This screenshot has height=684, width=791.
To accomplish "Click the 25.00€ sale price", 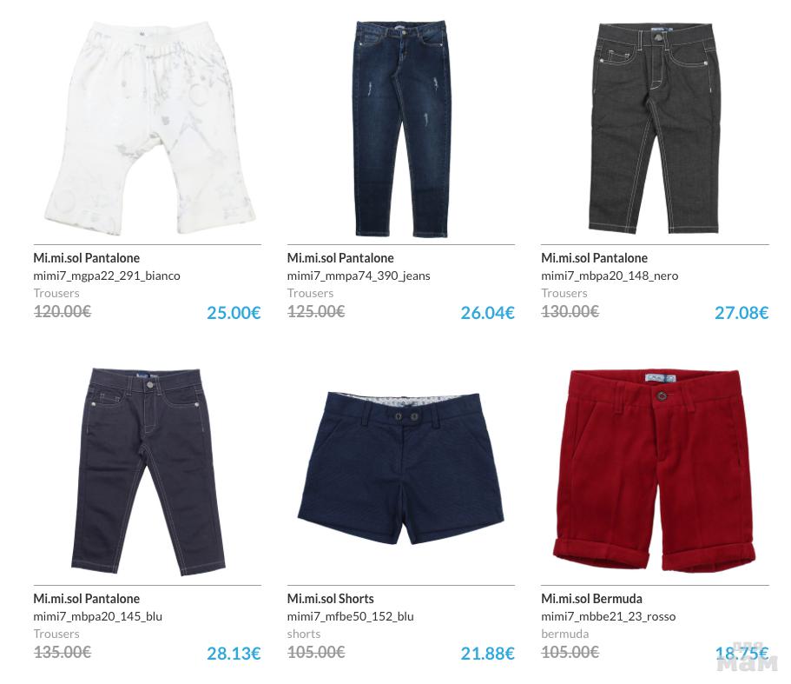I will click(234, 313).
